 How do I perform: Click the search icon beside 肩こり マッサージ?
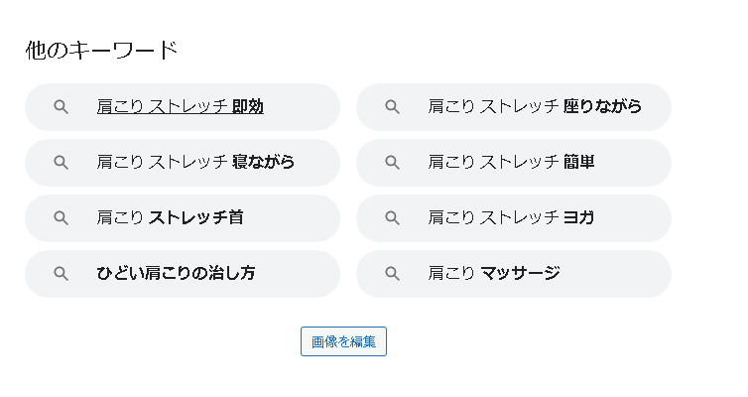click(393, 274)
